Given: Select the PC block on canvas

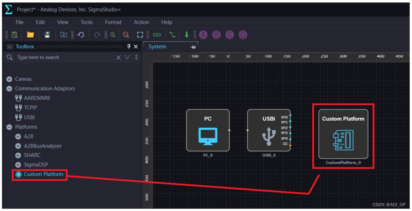Looking at the screenshot, I should tap(208, 130).
